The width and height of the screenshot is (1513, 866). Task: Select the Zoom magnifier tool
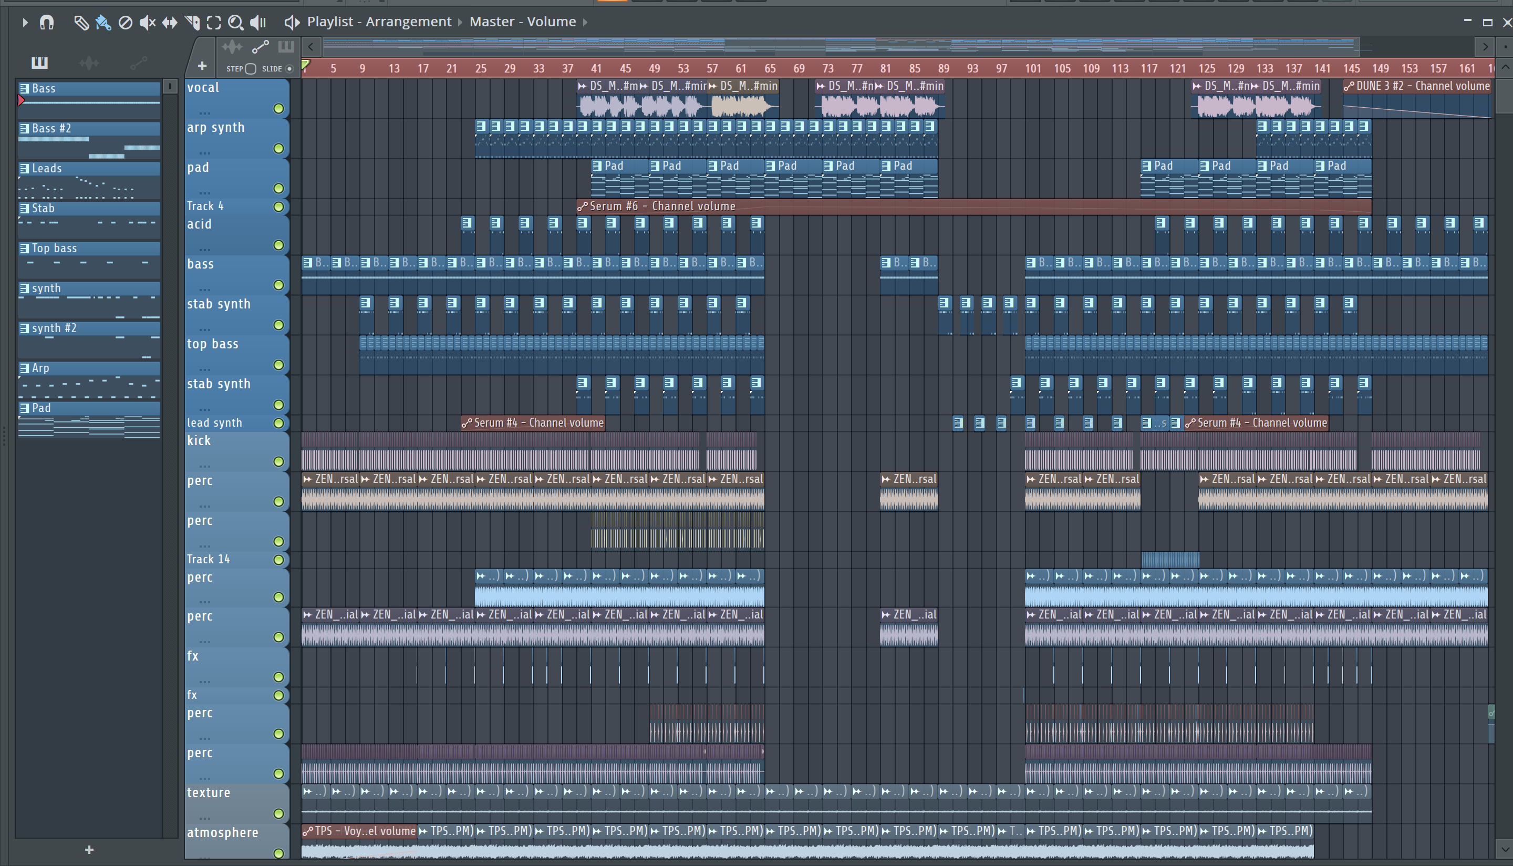(x=235, y=23)
